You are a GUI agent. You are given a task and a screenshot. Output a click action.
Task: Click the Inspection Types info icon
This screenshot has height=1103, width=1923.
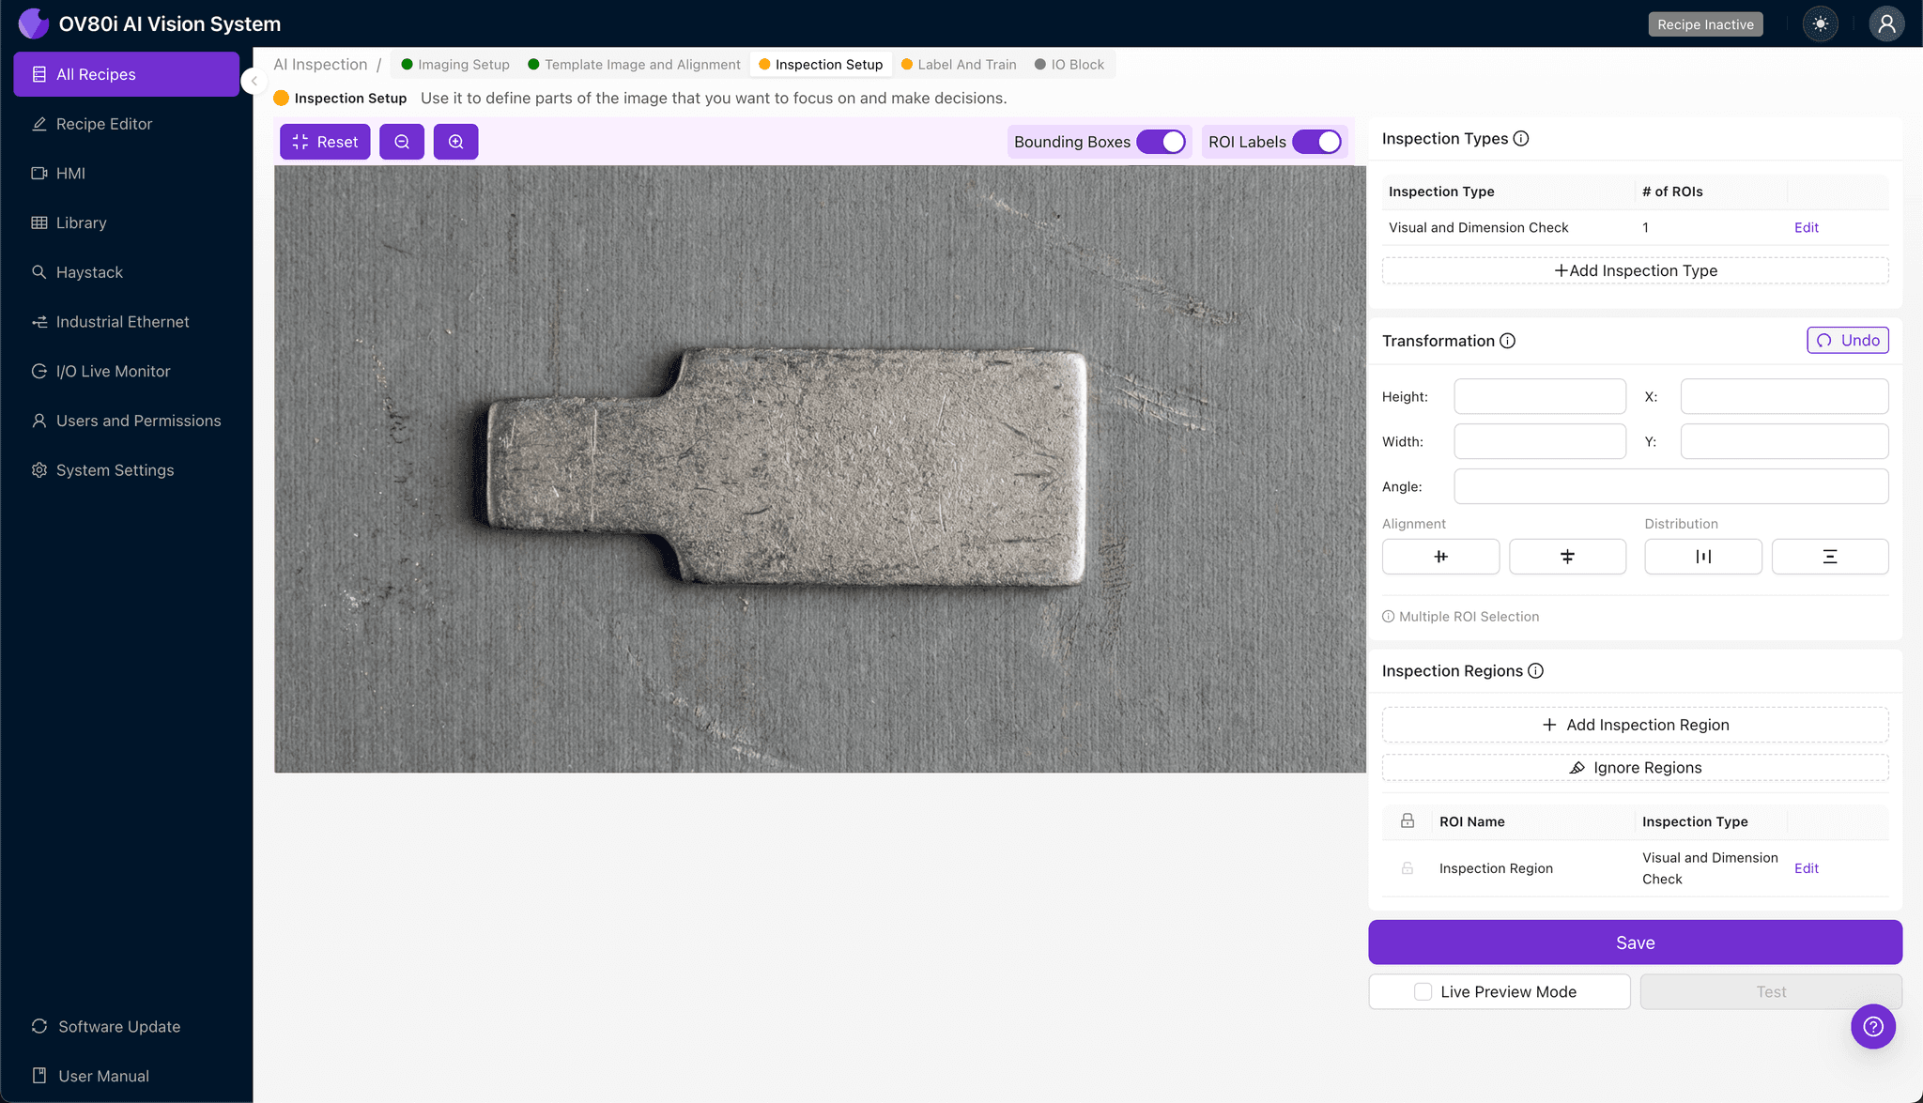1521,139
